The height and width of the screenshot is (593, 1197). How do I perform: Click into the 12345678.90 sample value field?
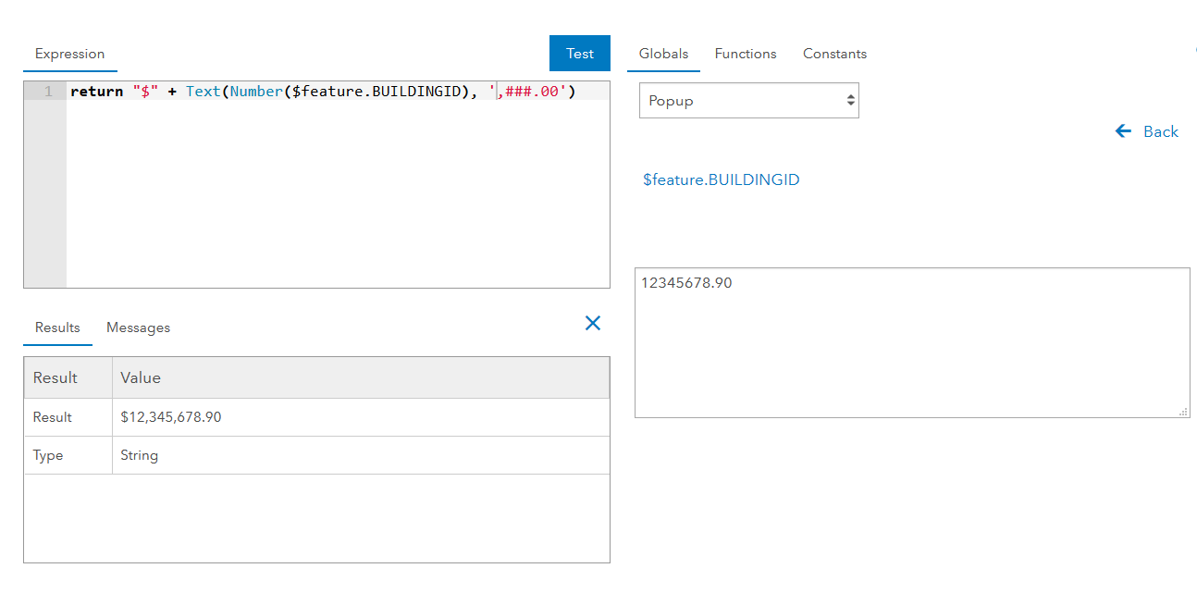coord(911,342)
